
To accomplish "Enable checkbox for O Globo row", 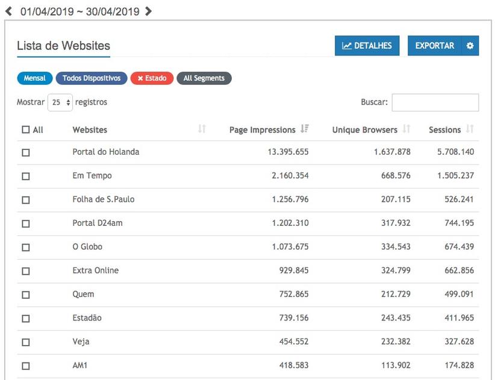I will (25, 248).
